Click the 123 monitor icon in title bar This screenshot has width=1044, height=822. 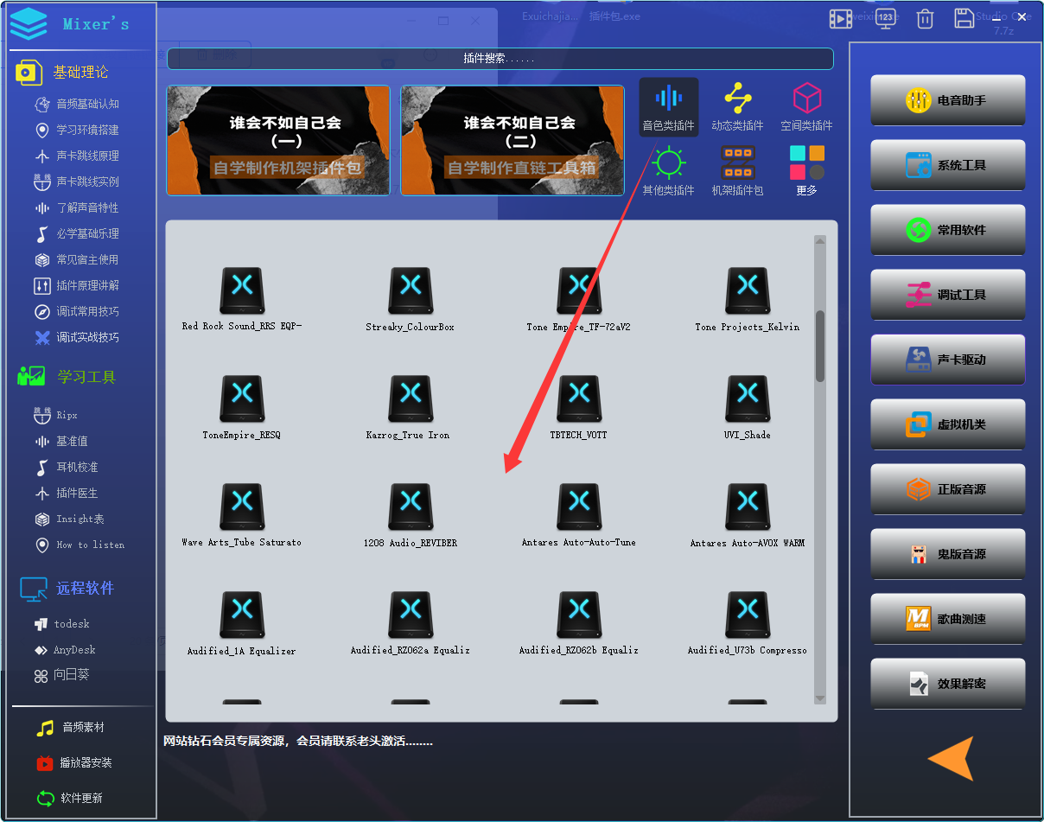click(886, 18)
